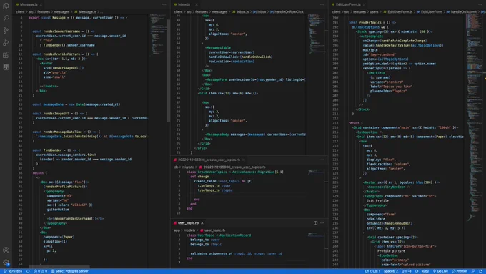Viewport: 486px width, 274px height.
Task: Click the '#334e6f' color value in Message.js
Action: [79, 205]
